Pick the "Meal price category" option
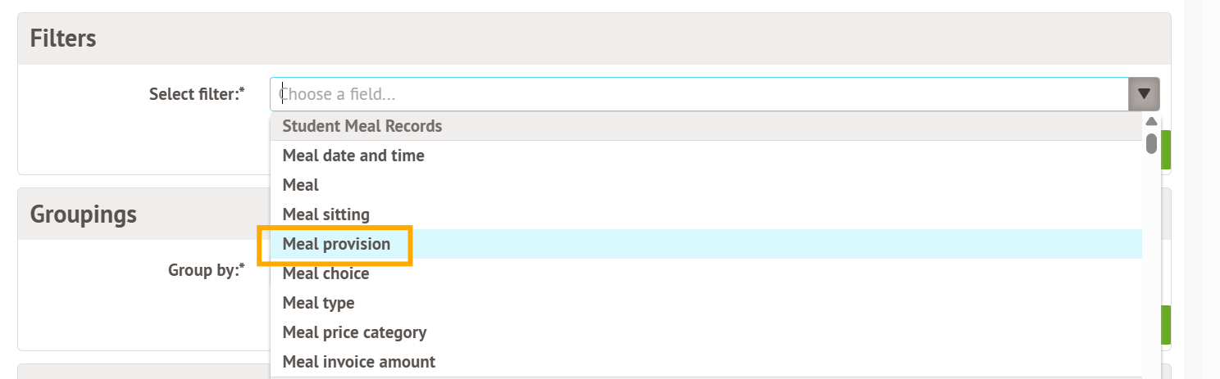 pos(354,332)
